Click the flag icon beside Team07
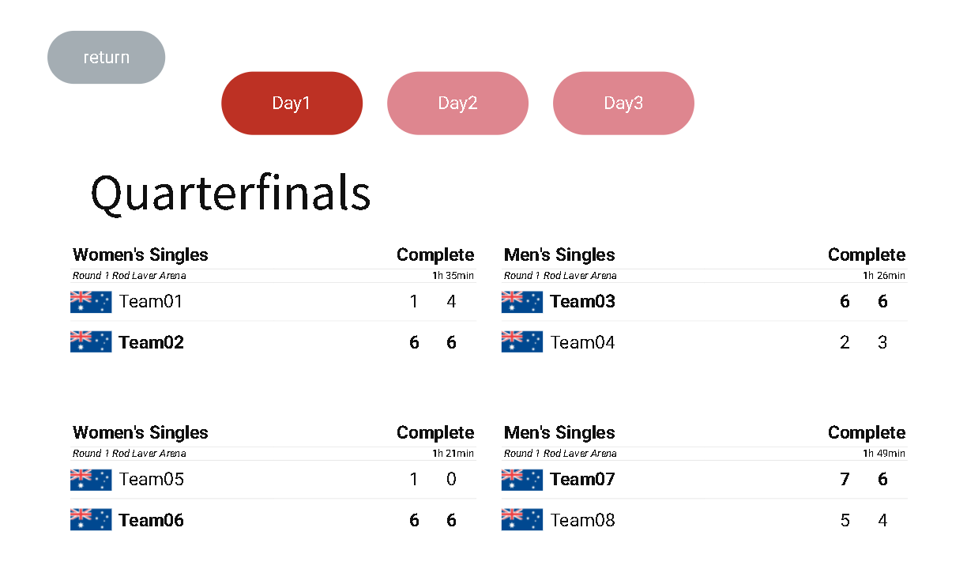The image size is (967, 588). click(x=522, y=479)
